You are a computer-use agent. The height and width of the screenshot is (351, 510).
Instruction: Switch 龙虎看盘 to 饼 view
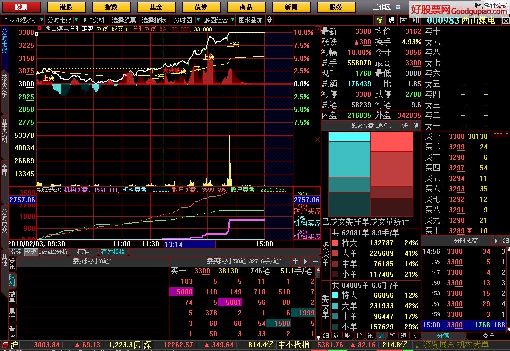tap(405, 126)
